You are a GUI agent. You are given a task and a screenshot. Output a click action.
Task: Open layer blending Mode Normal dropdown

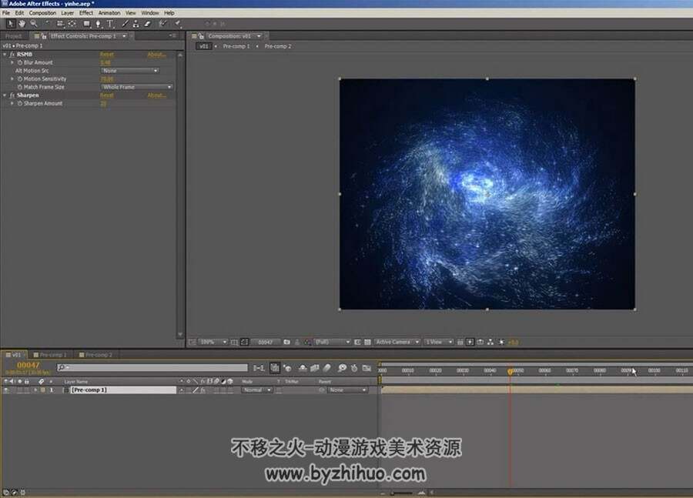click(257, 390)
